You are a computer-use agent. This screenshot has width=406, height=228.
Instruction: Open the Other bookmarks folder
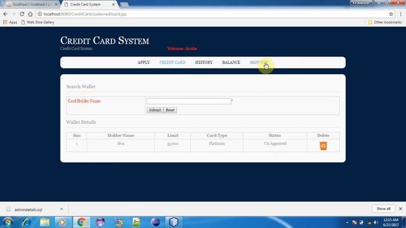pos(385,22)
